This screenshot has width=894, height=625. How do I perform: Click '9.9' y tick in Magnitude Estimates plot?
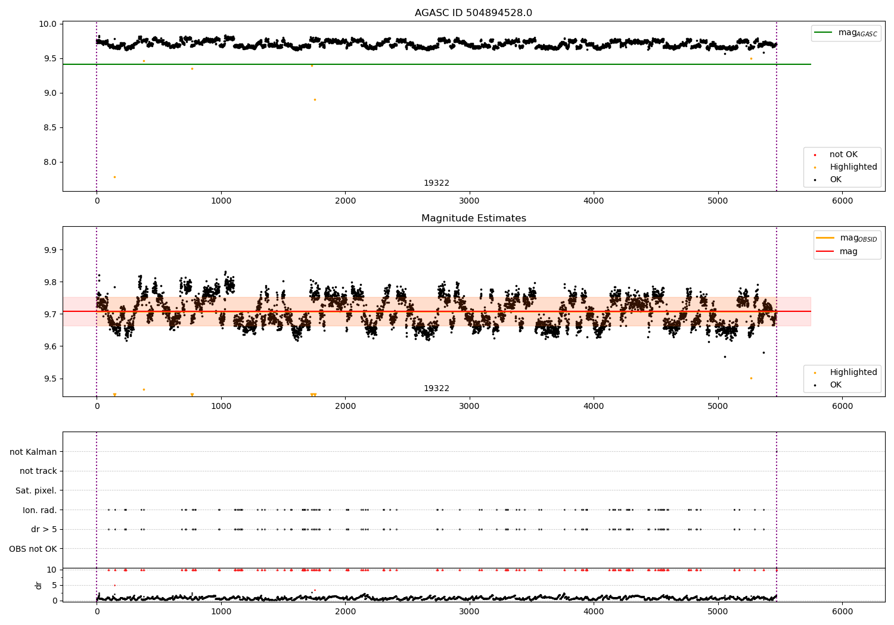(x=51, y=250)
